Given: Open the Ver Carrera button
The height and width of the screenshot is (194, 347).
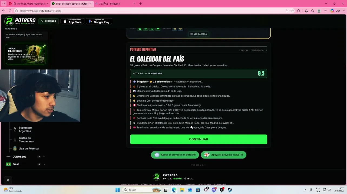Looking at the screenshot, I should tap(199, 34).
